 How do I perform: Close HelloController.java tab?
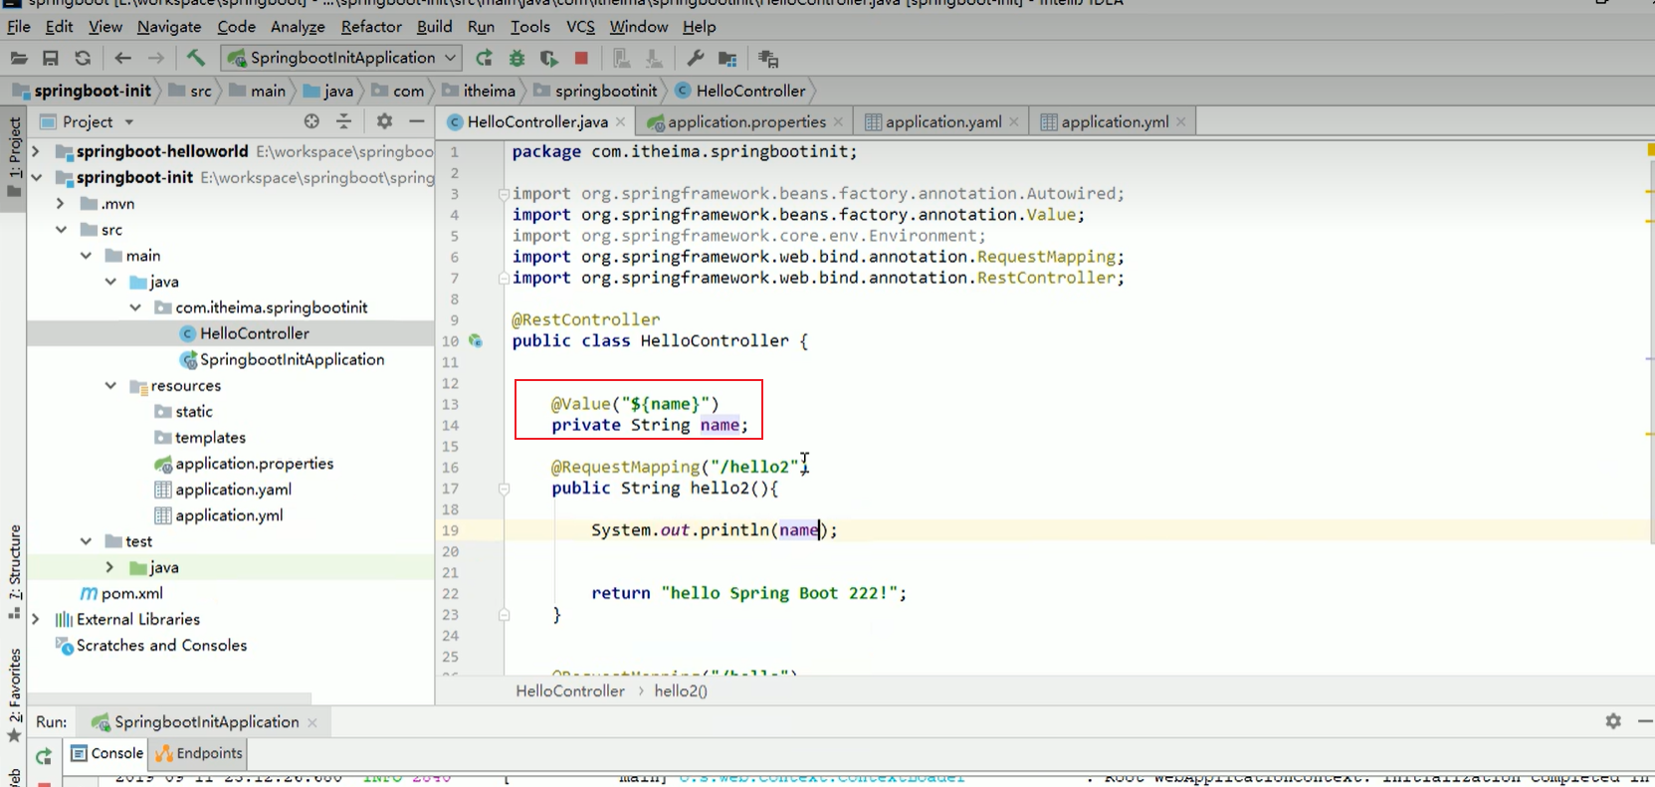click(x=620, y=121)
